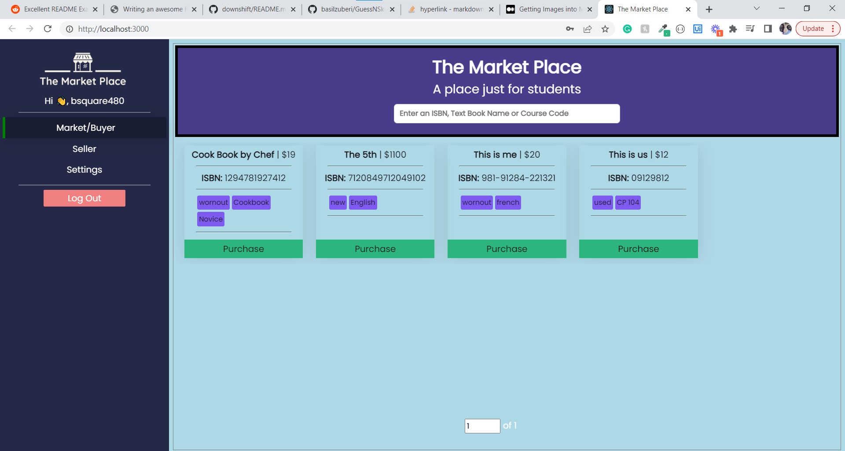Click the Market Place storefront logo icon
The width and height of the screenshot is (845, 451).
point(83,62)
